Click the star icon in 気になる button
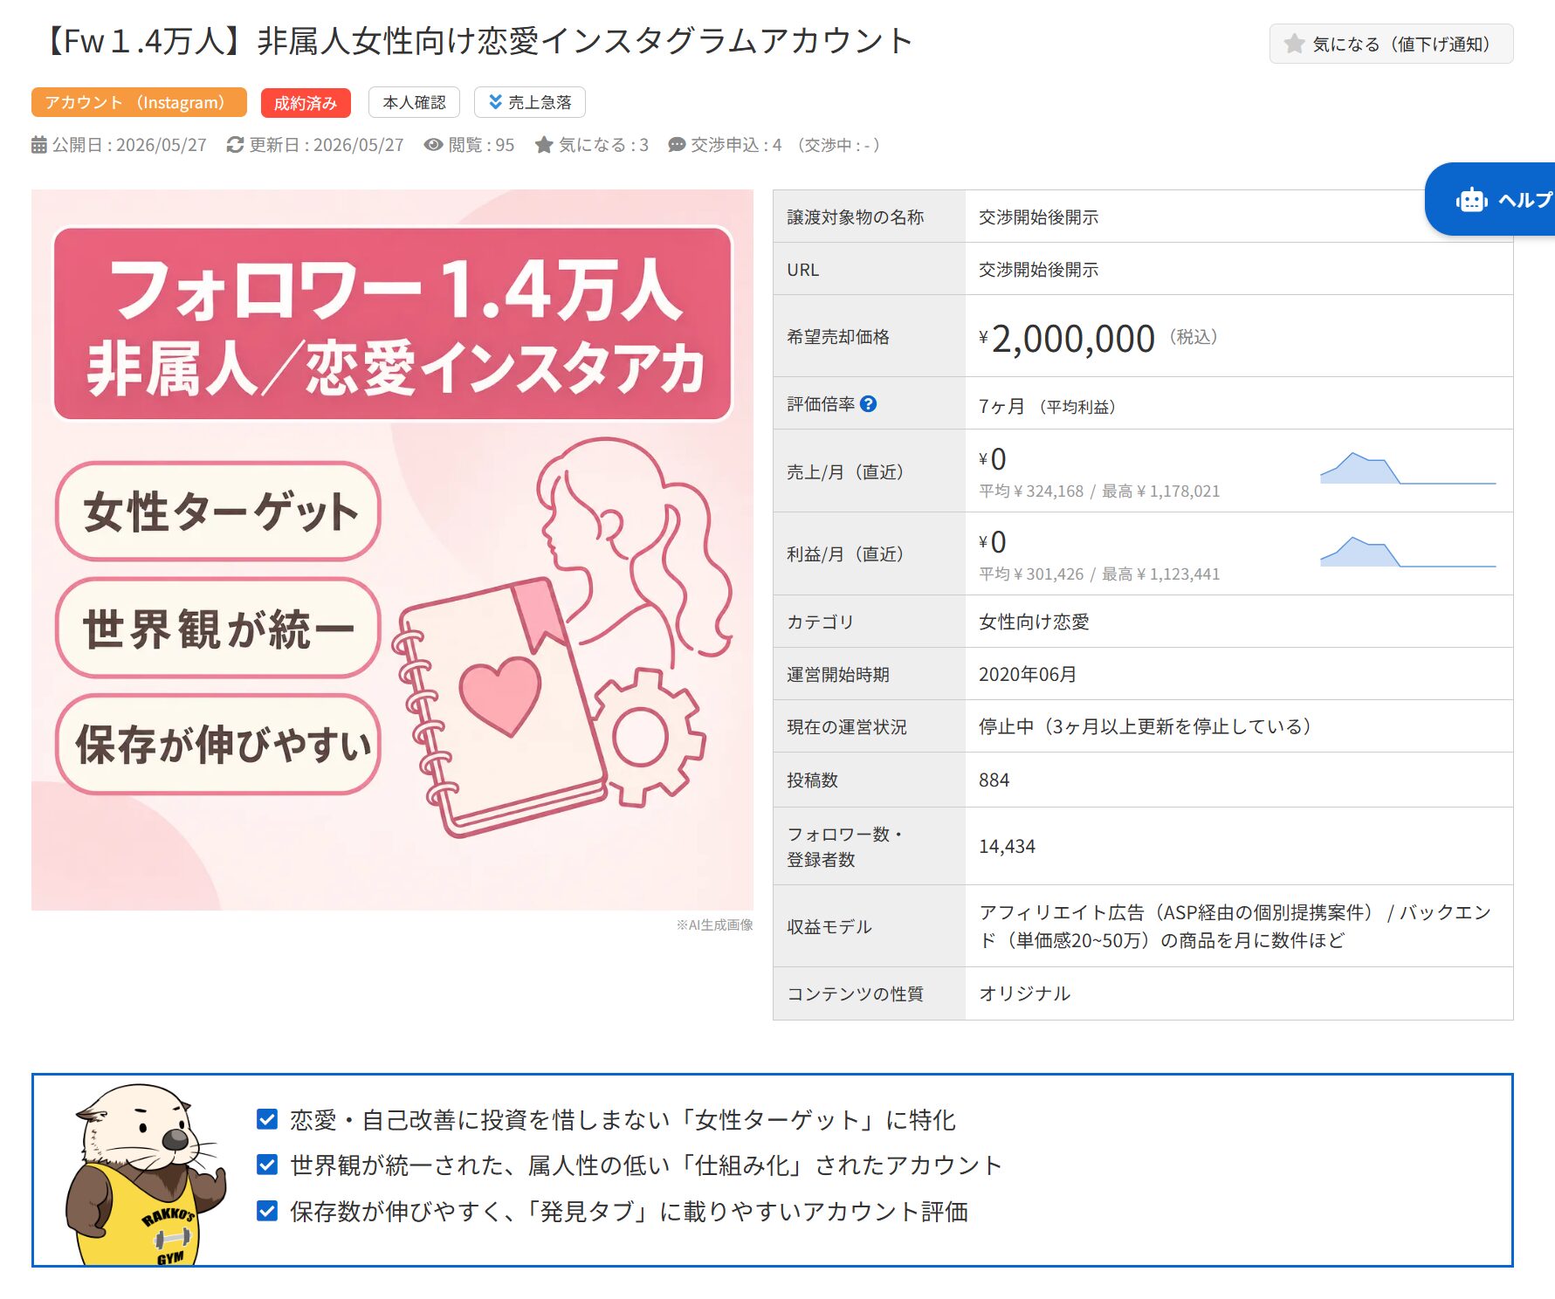This screenshot has height=1299, width=1555. click(1294, 44)
